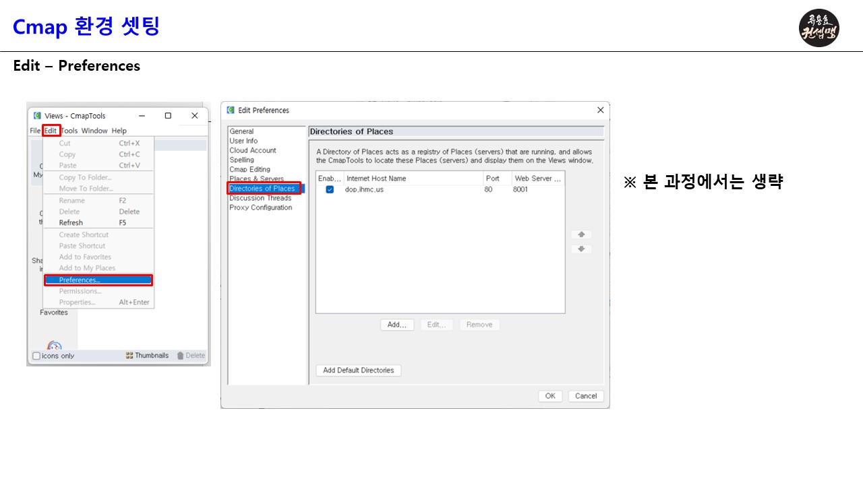863x485 pixels.
Task: Choose Preferences... from the Edit menu
Action: [x=98, y=280]
